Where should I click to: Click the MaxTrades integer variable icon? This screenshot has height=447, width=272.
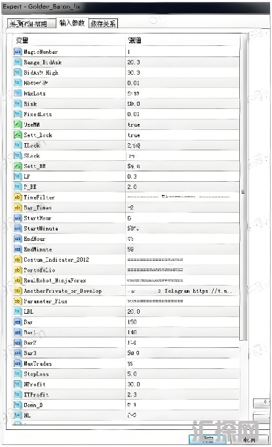tap(18, 364)
